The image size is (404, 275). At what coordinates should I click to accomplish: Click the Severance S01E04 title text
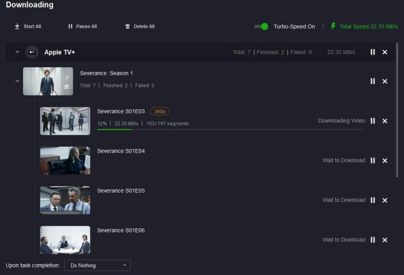tap(121, 151)
